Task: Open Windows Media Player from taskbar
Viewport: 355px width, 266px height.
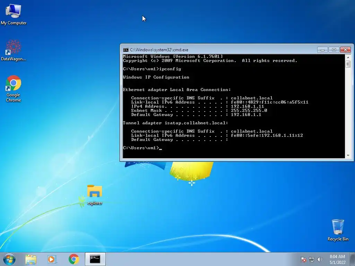Action: [52, 259]
